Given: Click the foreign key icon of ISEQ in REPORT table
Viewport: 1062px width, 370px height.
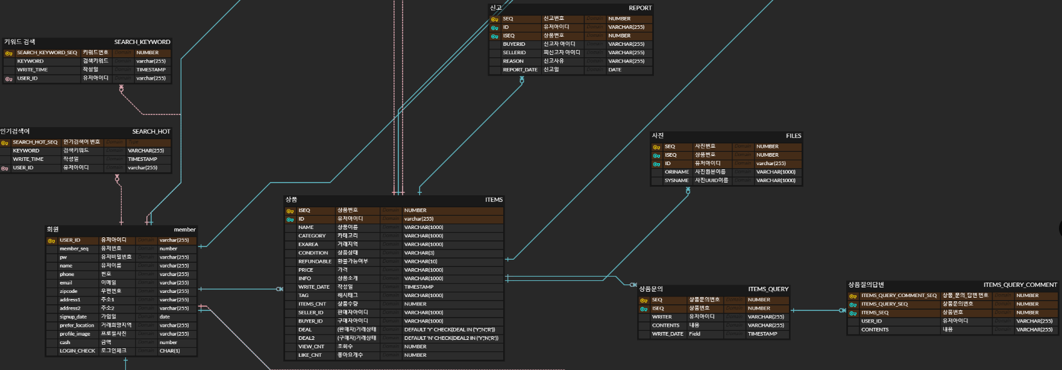Looking at the screenshot, I should tap(494, 36).
